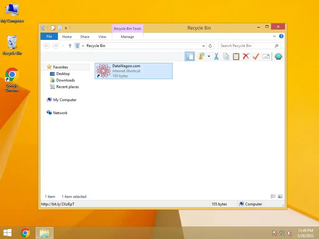
Task: Click the network tray icon
Action: (282, 233)
